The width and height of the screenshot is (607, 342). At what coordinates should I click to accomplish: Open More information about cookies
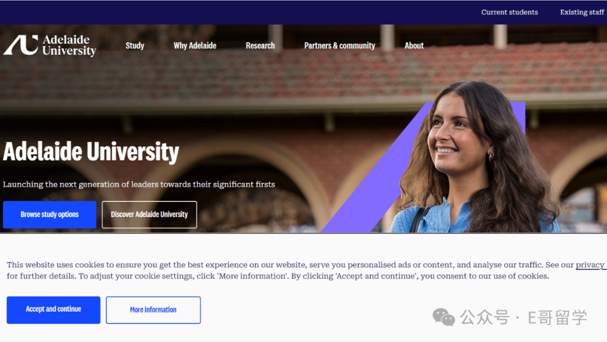[153, 310]
